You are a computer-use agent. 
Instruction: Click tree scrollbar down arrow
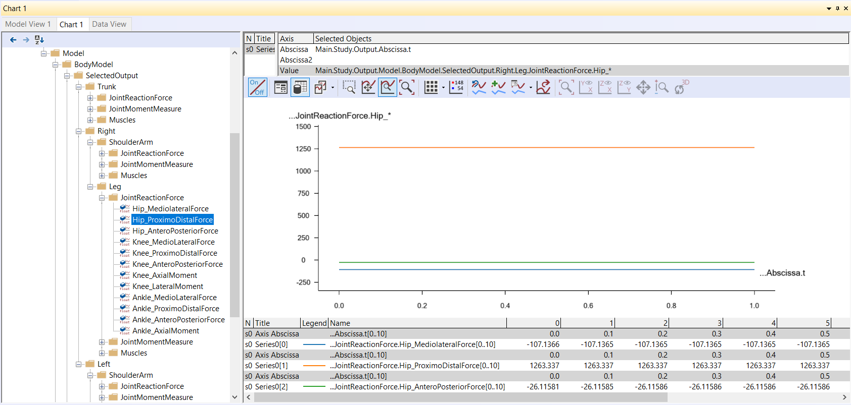point(234,397)
